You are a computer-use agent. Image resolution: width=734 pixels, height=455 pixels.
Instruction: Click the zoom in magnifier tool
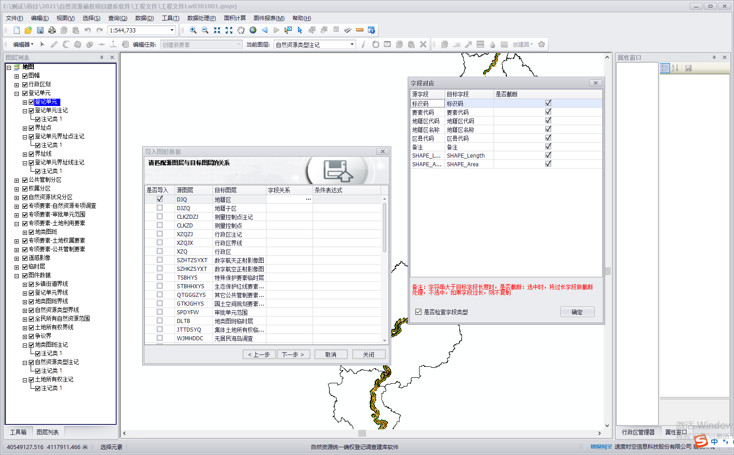pyautogui.click(x=193, y=30)
